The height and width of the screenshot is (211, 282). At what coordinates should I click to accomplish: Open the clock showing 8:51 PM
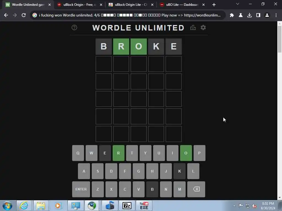point(268,206)
